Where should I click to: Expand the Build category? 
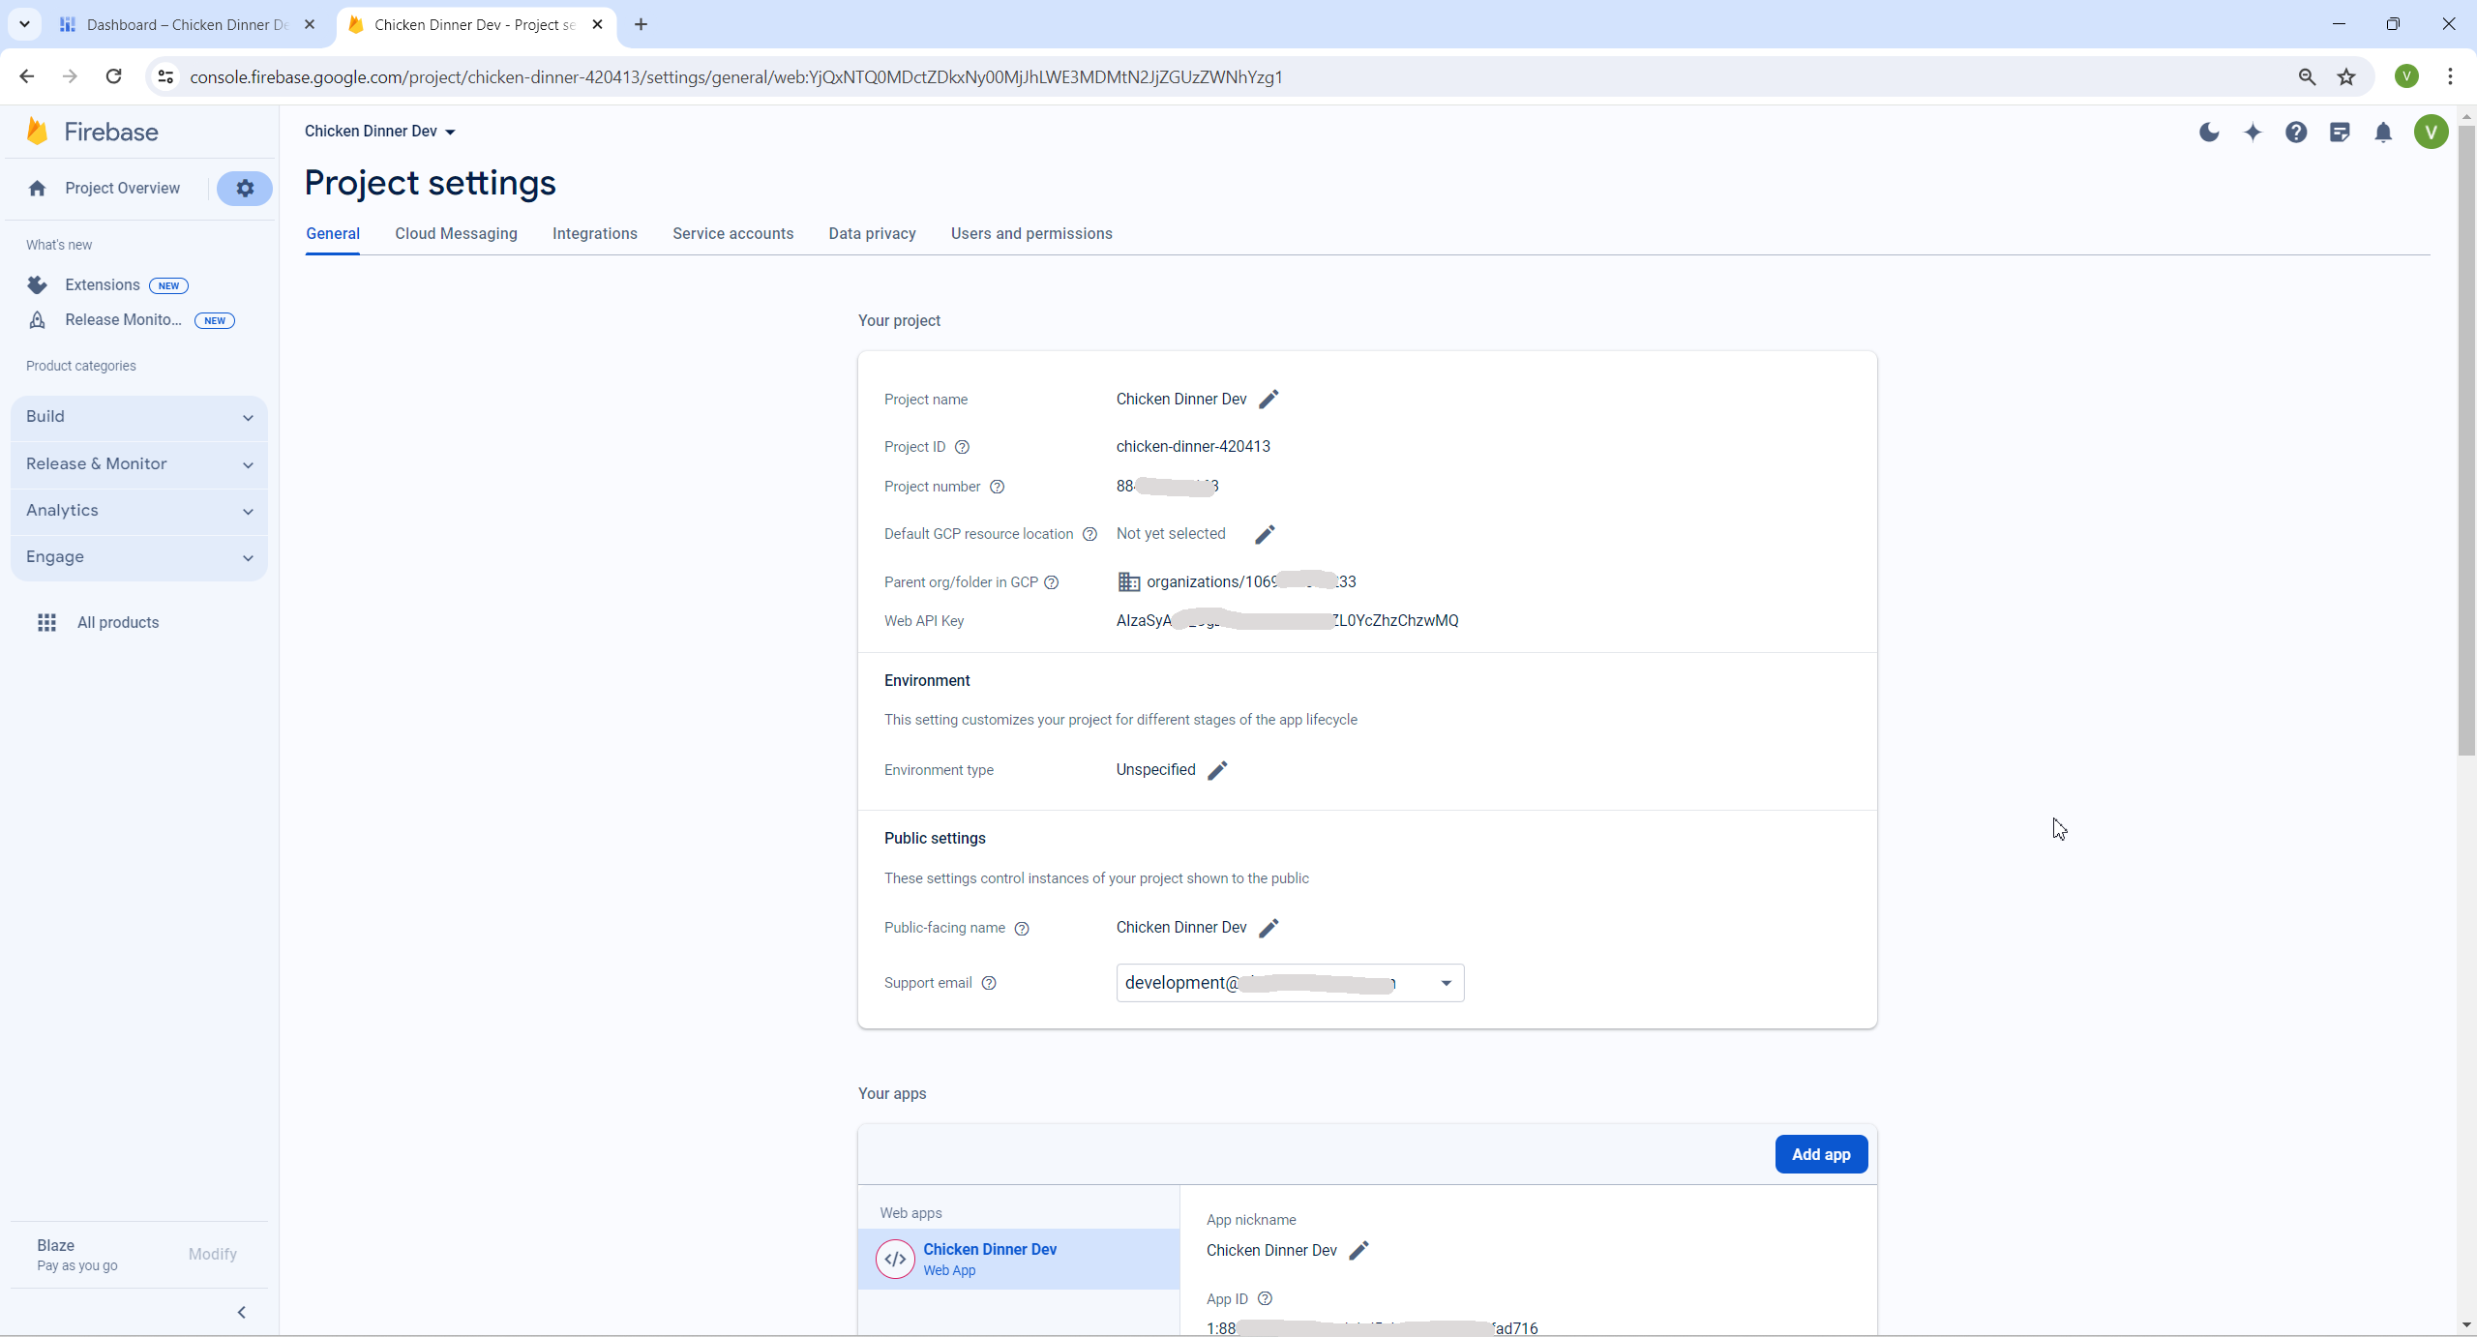139,417
